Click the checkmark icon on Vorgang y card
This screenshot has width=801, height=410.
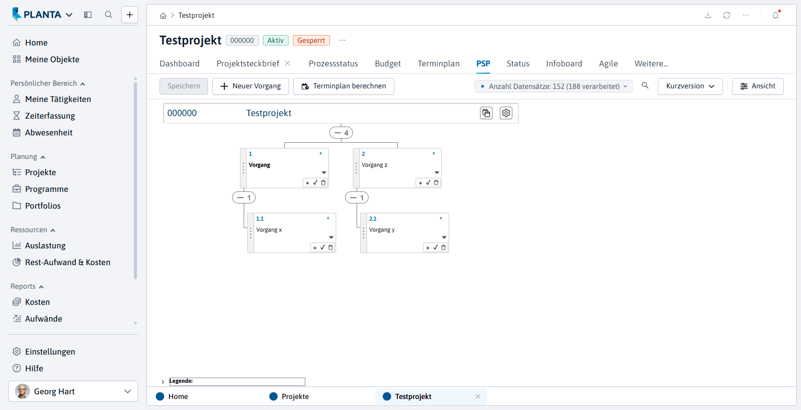(x=436, y=247)
